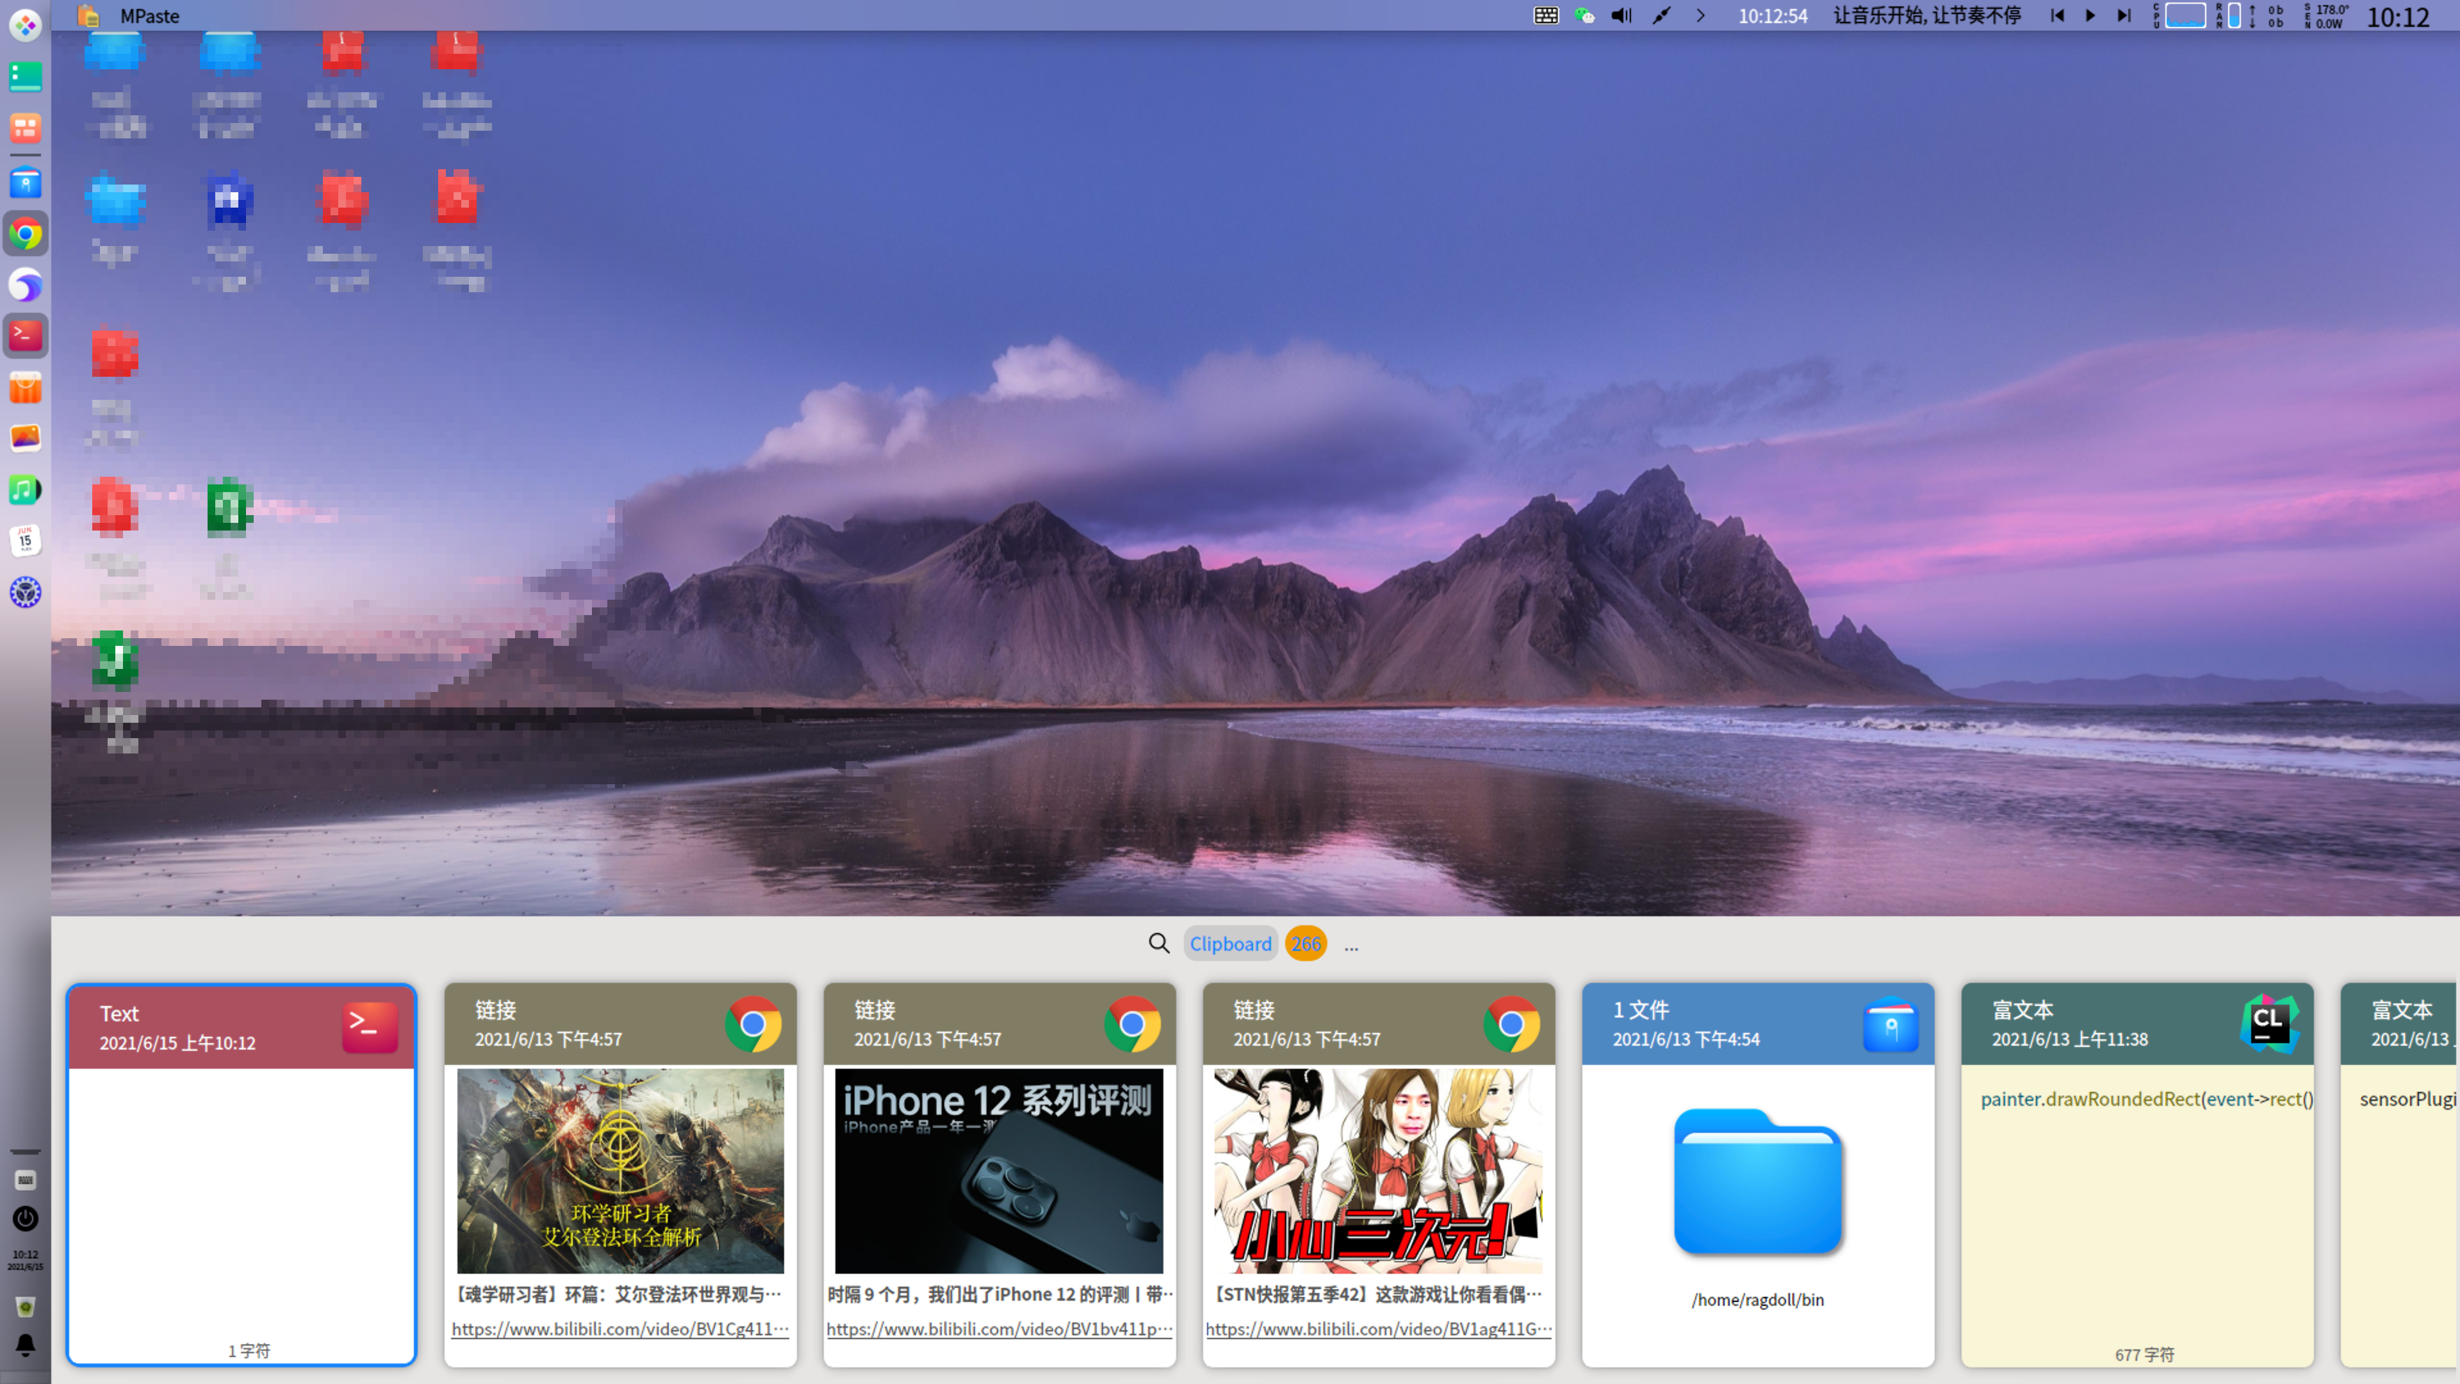
Task: Open the orange app store dock icon
Action: click(26, 388)
